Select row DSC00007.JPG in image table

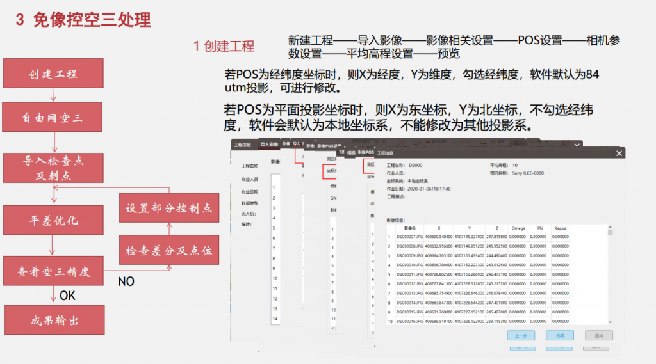coord(478,237)
